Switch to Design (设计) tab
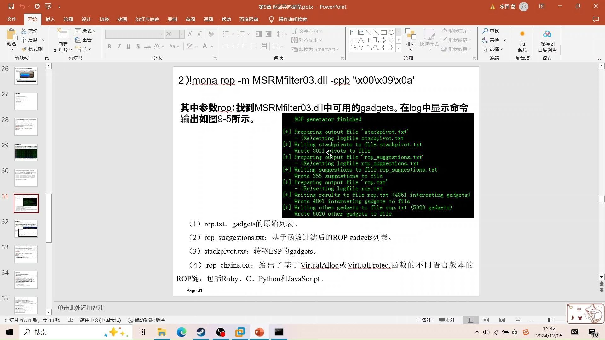 86,19
